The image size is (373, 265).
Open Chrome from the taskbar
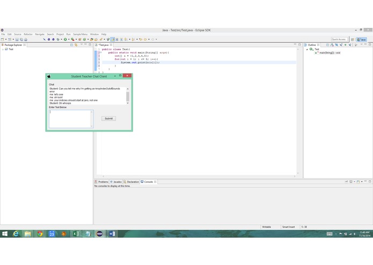(40, 234)
